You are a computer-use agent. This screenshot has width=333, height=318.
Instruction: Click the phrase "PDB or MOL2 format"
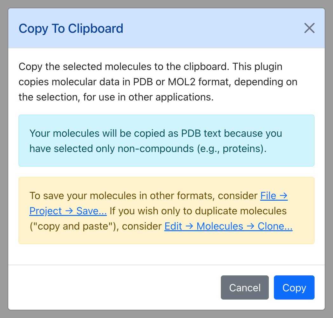(182, 82)
